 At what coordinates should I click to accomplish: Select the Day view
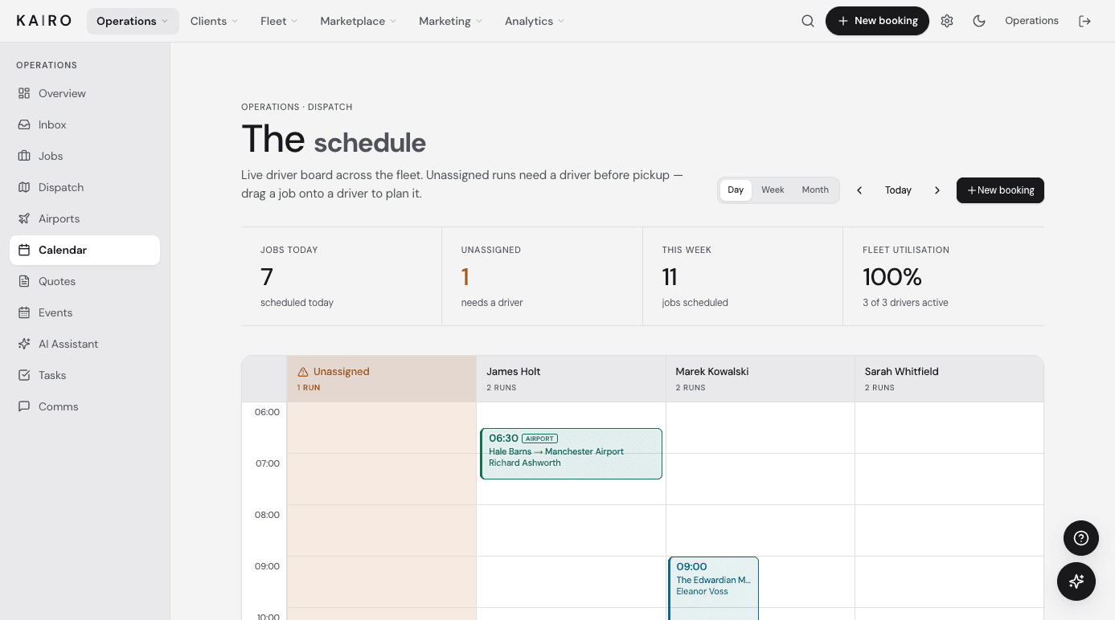(x=736, y=190)
